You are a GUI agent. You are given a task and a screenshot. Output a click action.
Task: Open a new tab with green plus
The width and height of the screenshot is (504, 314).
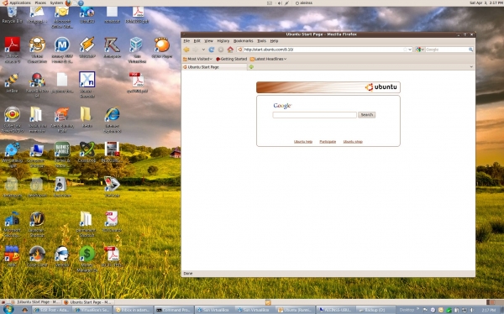[251, 67]
